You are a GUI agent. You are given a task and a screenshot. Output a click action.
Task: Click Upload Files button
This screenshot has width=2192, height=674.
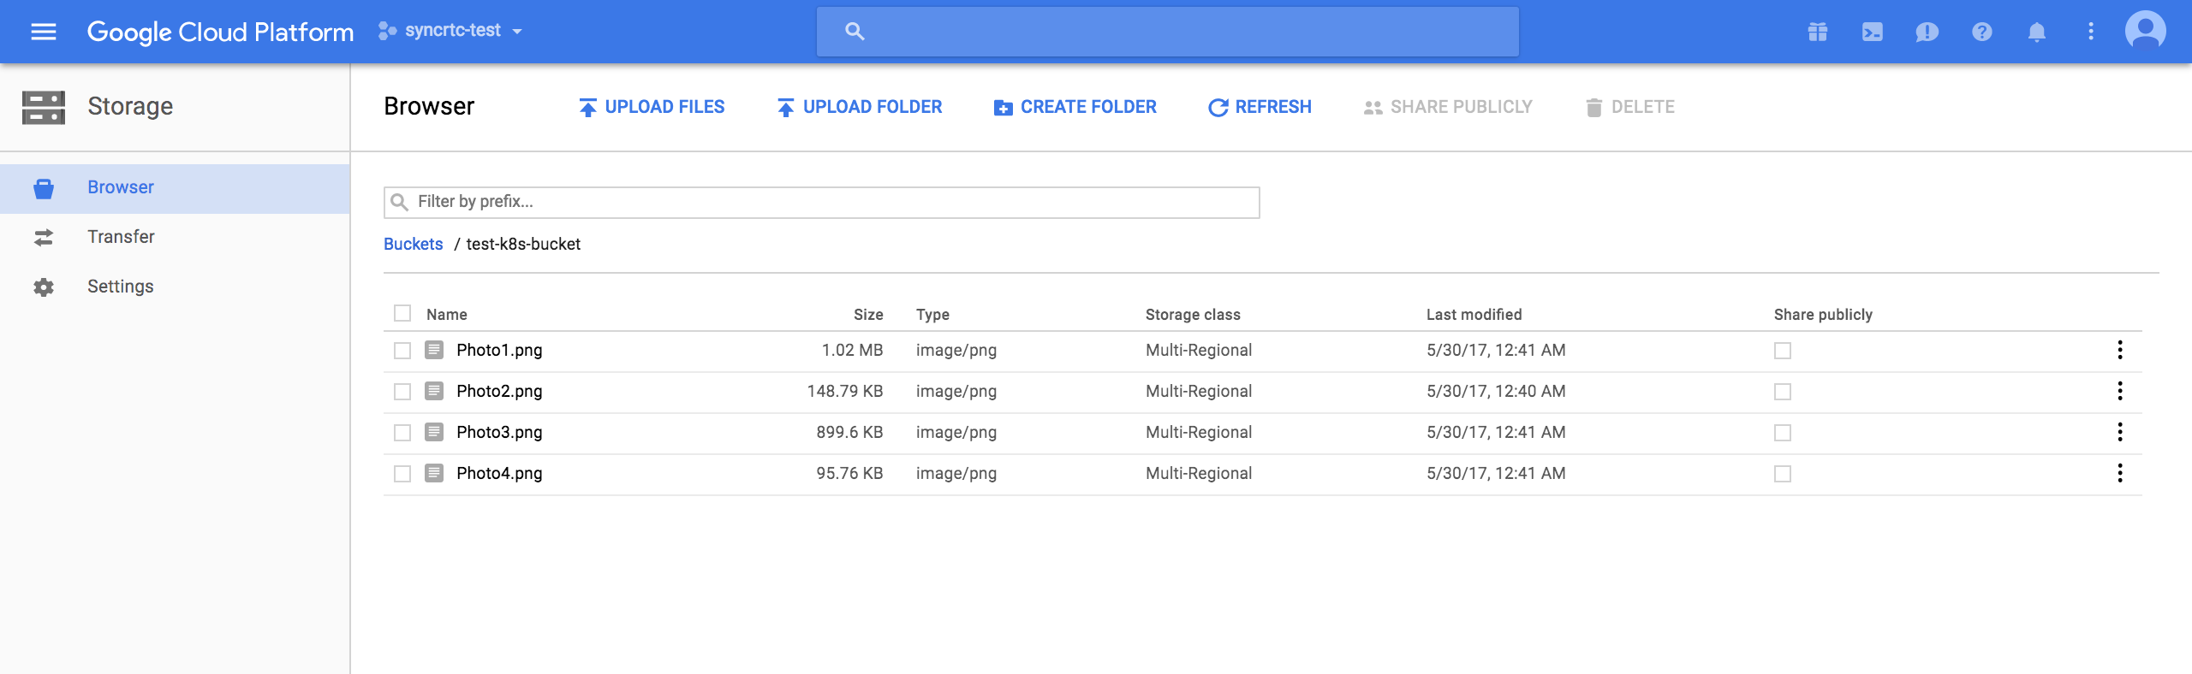pyautogui.click(x=651, y=107)
